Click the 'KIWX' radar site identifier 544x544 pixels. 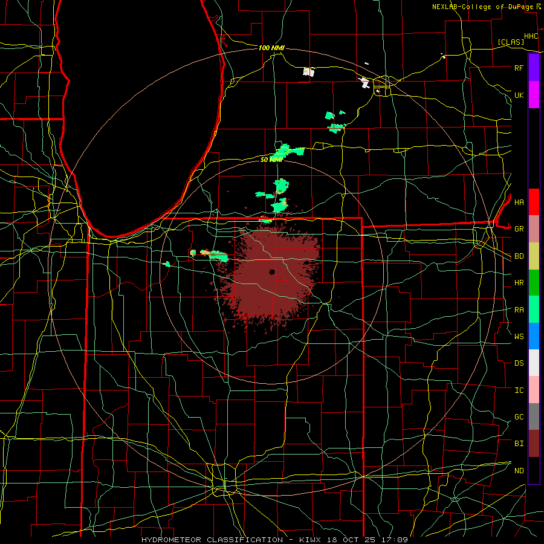pos(310,540)
